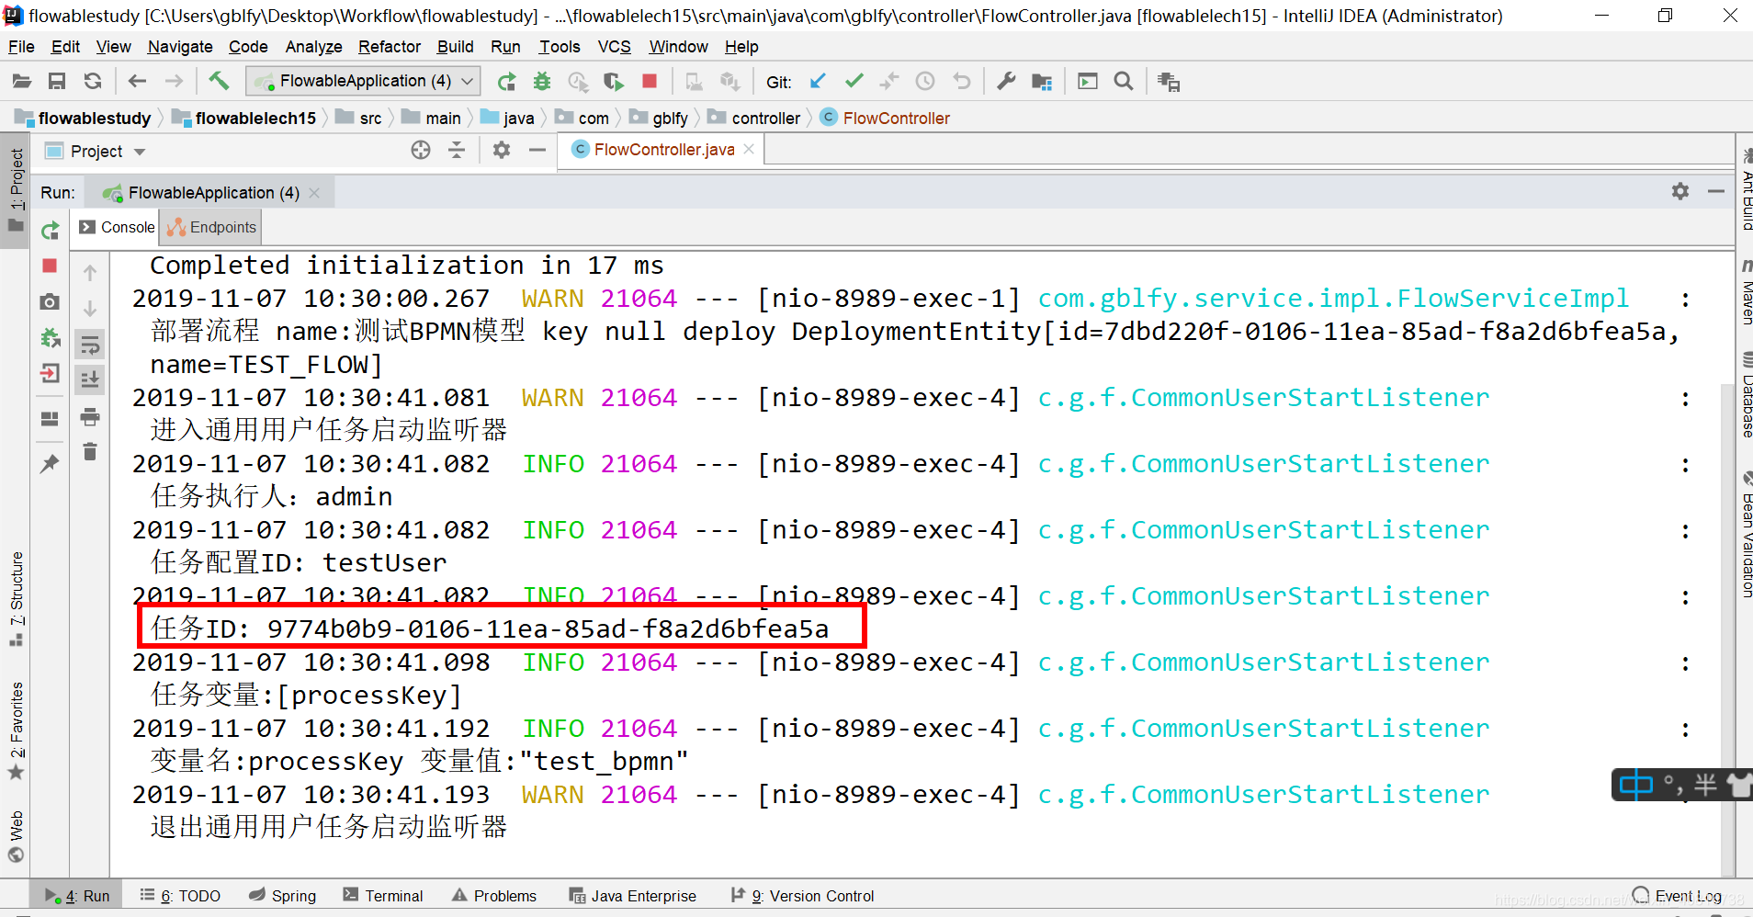The height and width of the screenshot is (917, 1753).
Task: Open Terminal tool window
Action: pos(383,896)
